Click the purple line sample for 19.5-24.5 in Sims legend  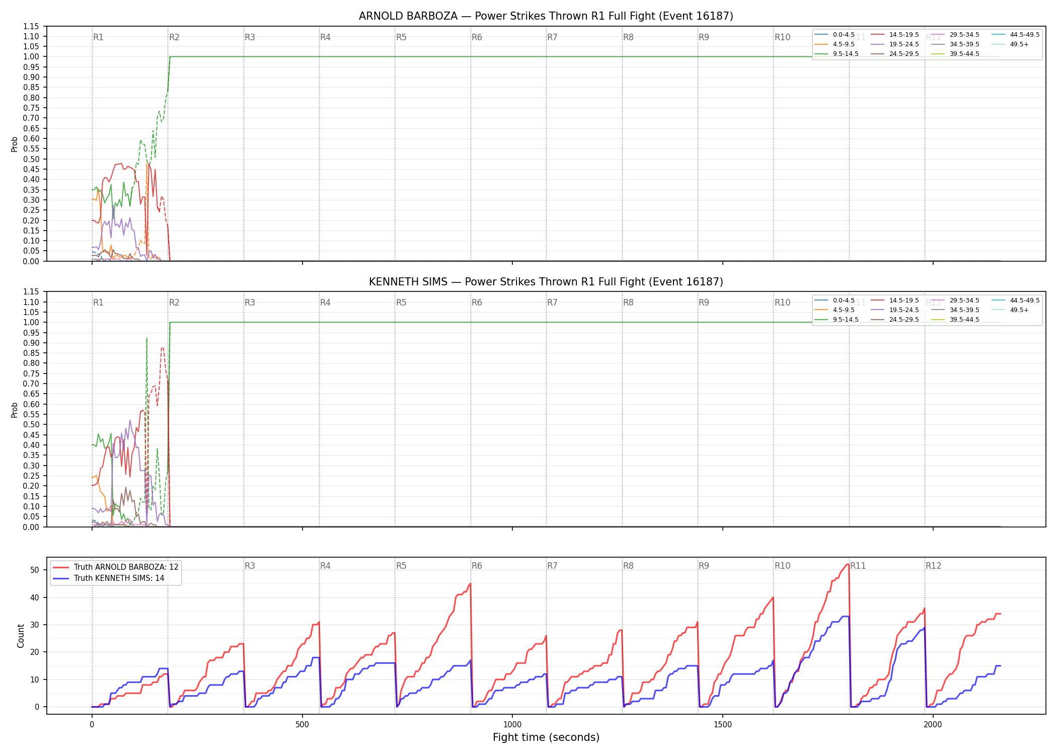tap(878, 310)
